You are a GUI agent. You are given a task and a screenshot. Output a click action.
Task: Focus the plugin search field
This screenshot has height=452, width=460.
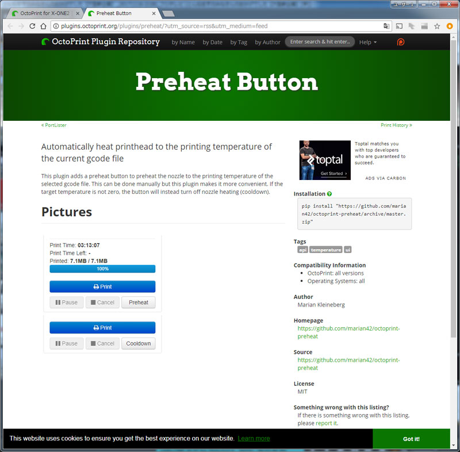[x=320, y=42]
